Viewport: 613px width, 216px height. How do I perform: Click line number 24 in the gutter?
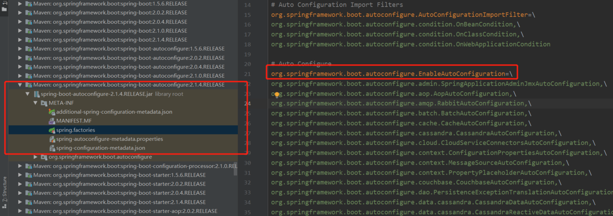tap(248, 104)
